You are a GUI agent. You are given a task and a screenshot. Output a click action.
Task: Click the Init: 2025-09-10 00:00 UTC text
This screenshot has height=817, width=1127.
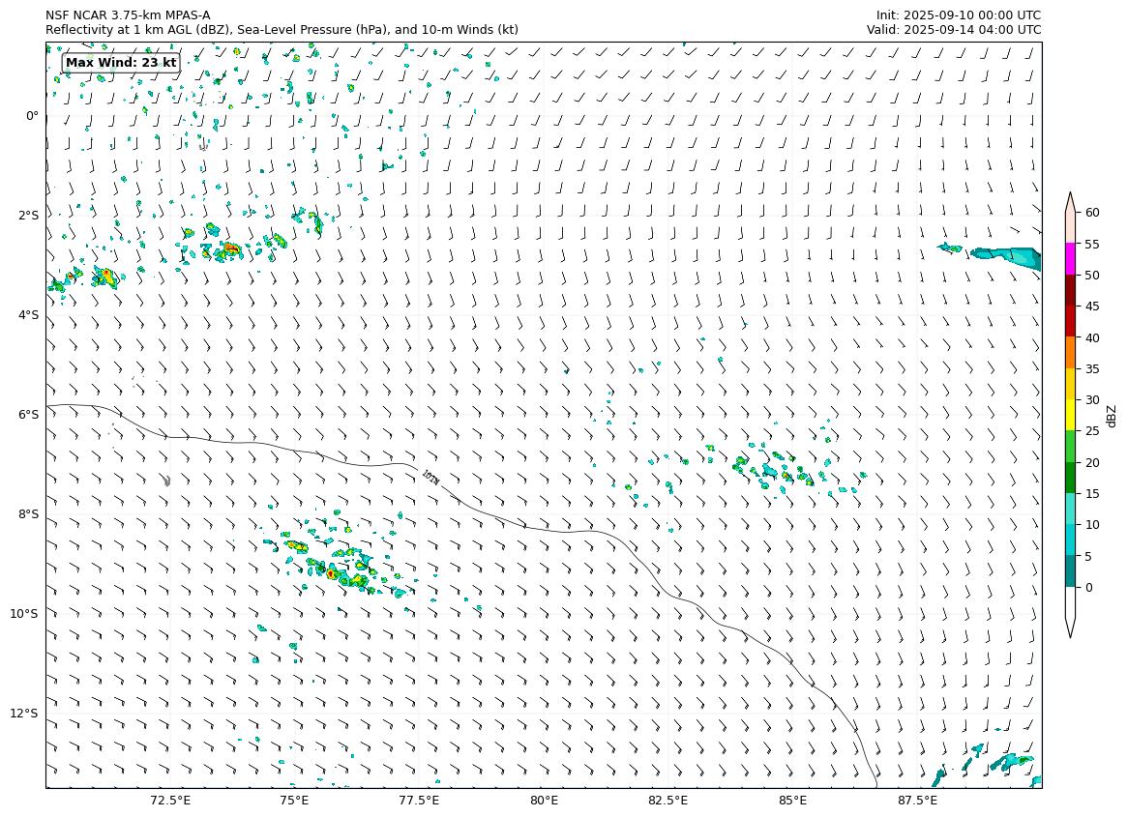(958, 15)
